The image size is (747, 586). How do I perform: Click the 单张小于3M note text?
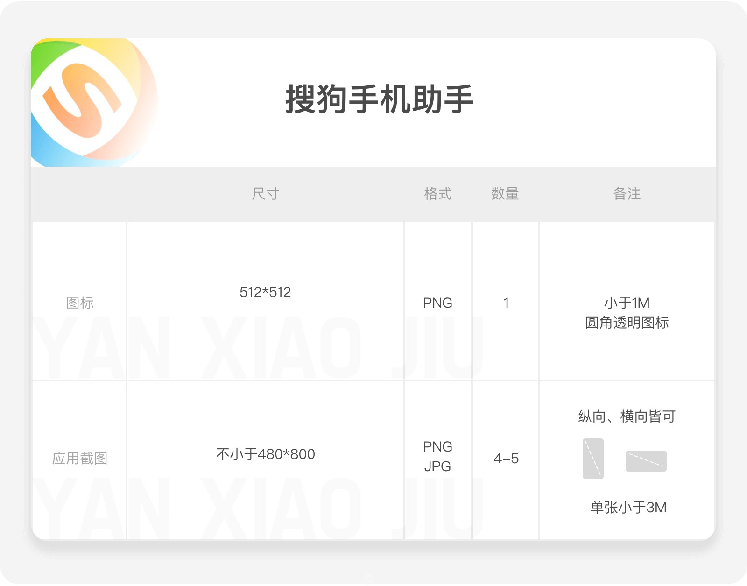pyautogui.click(x=628, y=507)
